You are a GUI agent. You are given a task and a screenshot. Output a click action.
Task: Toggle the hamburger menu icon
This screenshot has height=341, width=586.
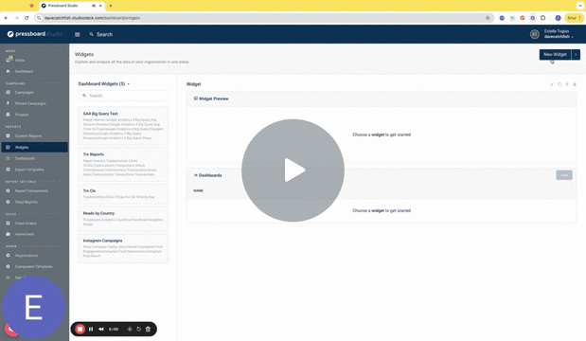tap(78, 34)
